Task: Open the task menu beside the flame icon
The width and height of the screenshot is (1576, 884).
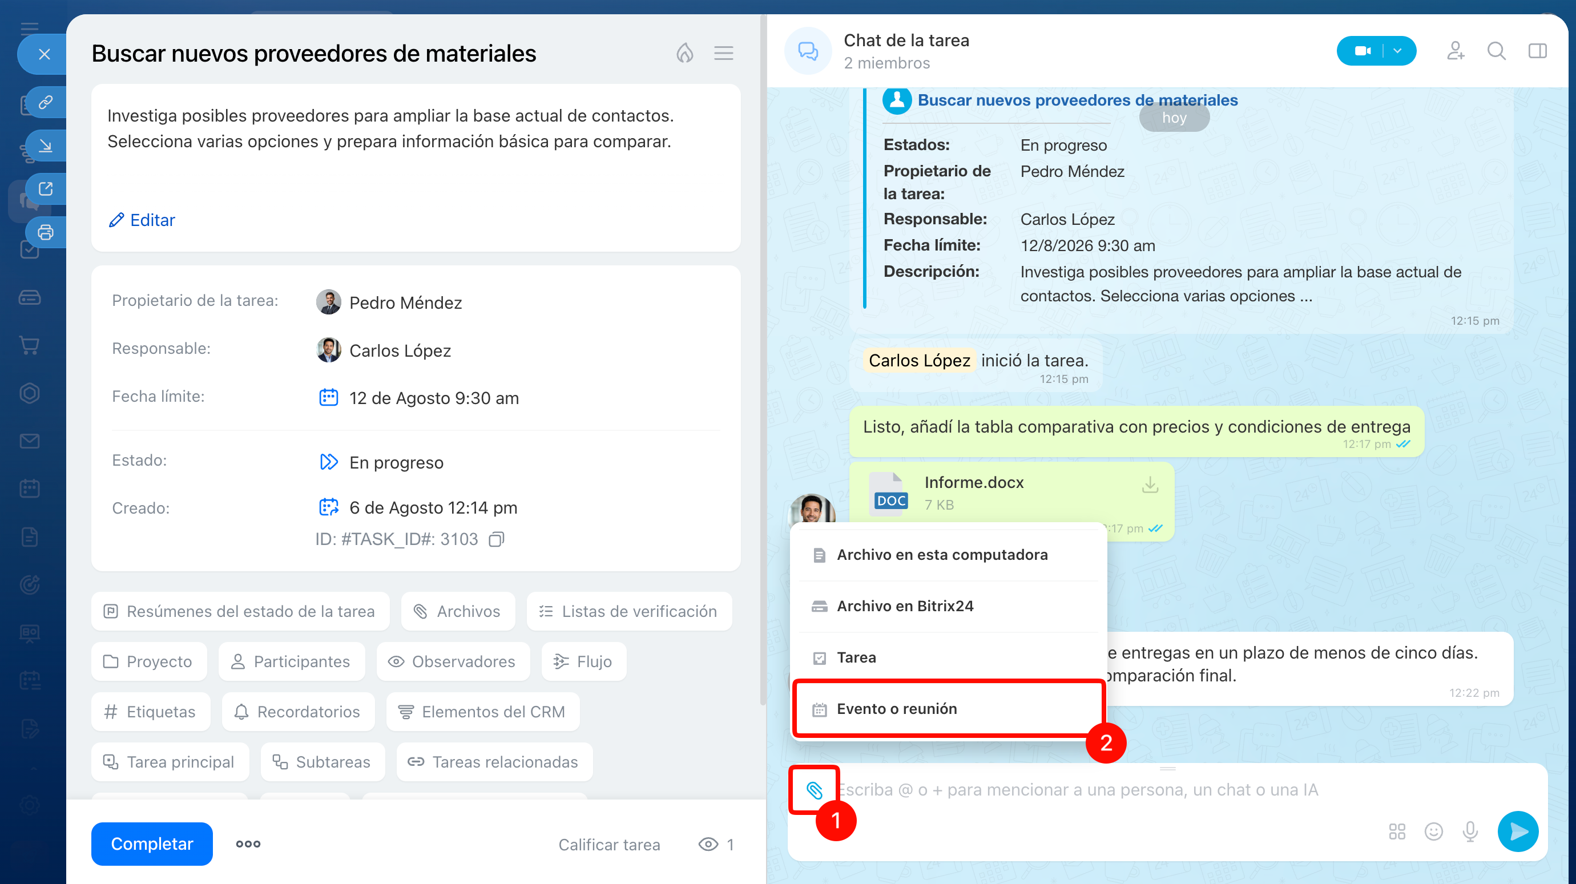Action: point(723,53)
